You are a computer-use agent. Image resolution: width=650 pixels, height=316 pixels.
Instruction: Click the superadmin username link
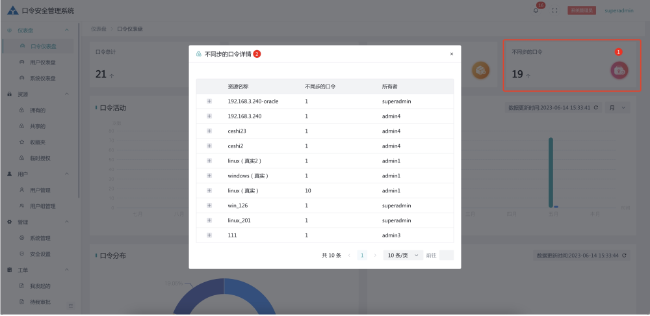619,10
